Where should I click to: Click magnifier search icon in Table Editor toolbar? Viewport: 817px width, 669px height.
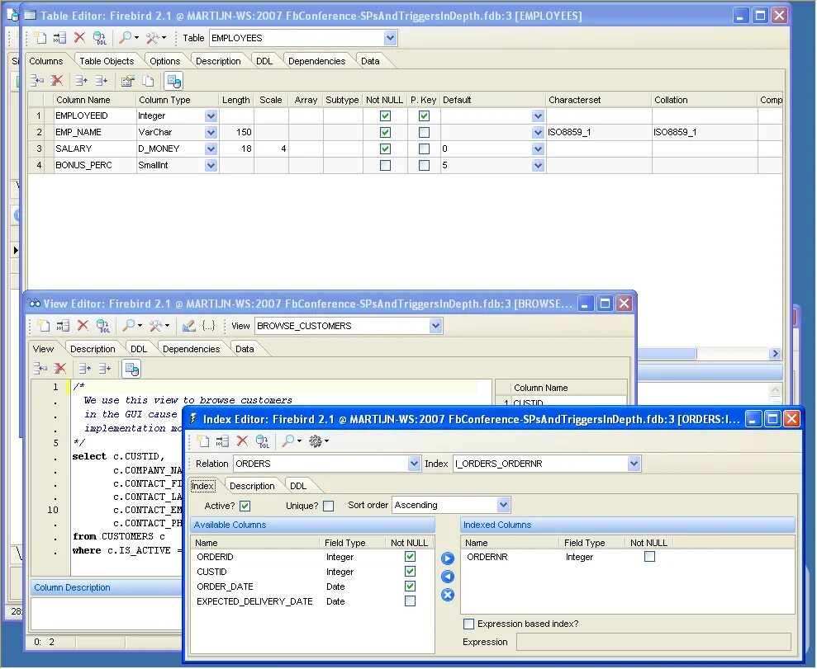(x=125, y=37)
